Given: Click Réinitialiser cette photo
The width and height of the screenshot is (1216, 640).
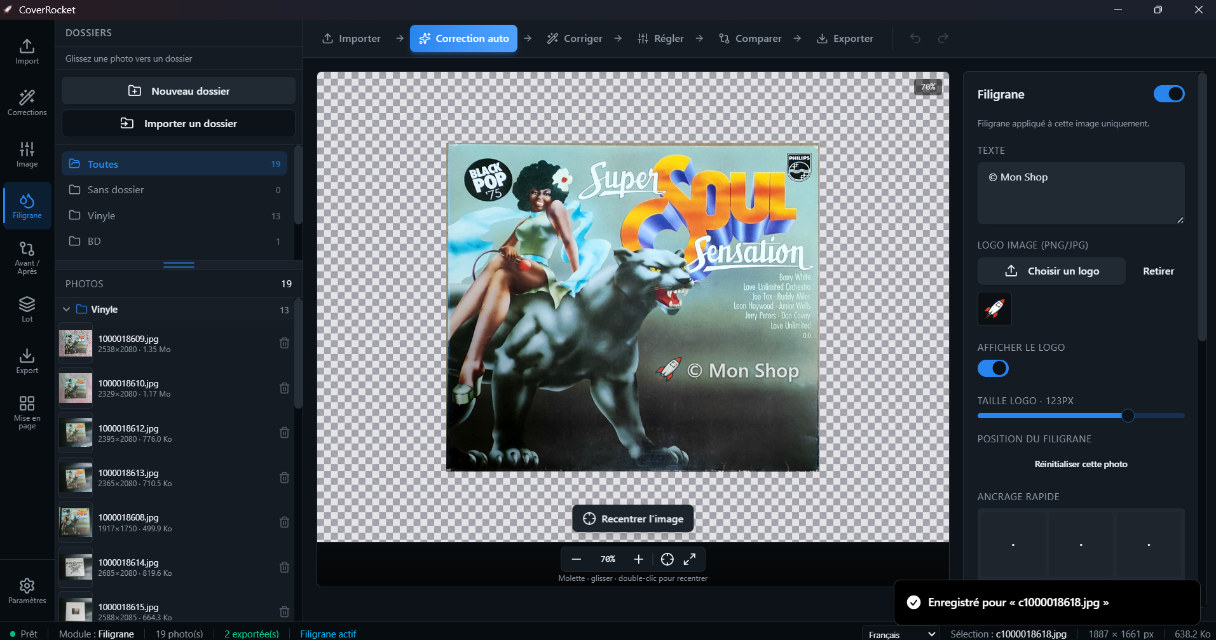Looking at the screenshot, I should (1081, 464).
